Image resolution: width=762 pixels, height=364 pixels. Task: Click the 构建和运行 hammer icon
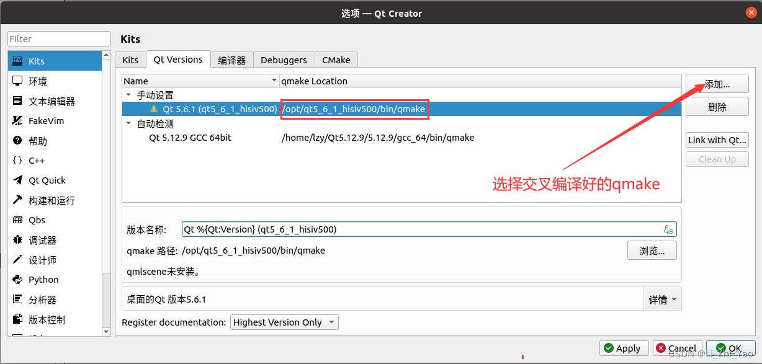tap(17, 200)
